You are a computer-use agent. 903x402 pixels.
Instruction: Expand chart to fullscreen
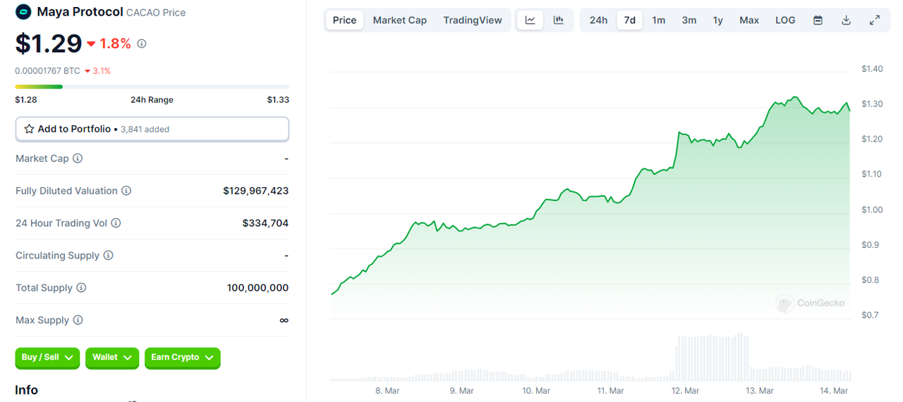pos(875,20)
